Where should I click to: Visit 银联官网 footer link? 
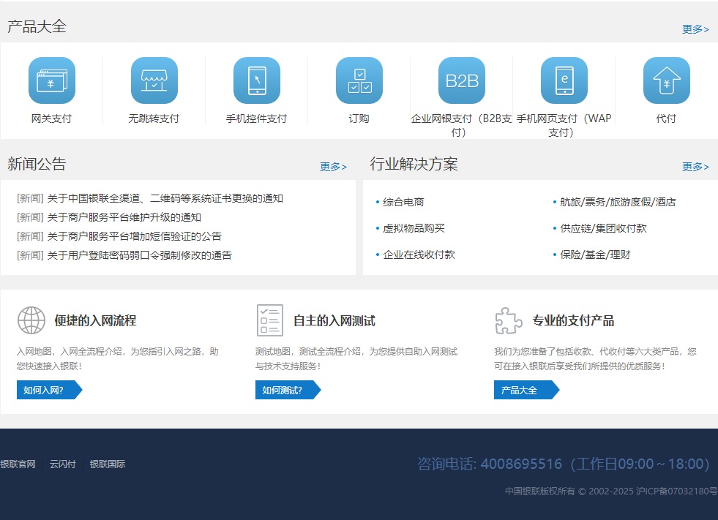pos(18,464)
